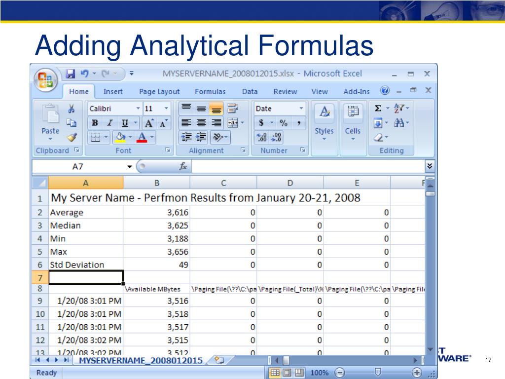Image resolution: width=505 pixels, height=379 pixels.
Task: Open the Date number format dropdown
Action: (x=301, y=108)
